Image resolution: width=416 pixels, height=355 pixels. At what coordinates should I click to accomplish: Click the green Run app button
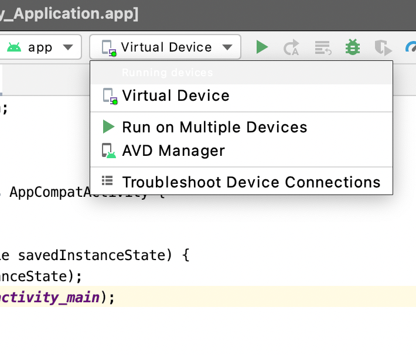click(262, 47)
